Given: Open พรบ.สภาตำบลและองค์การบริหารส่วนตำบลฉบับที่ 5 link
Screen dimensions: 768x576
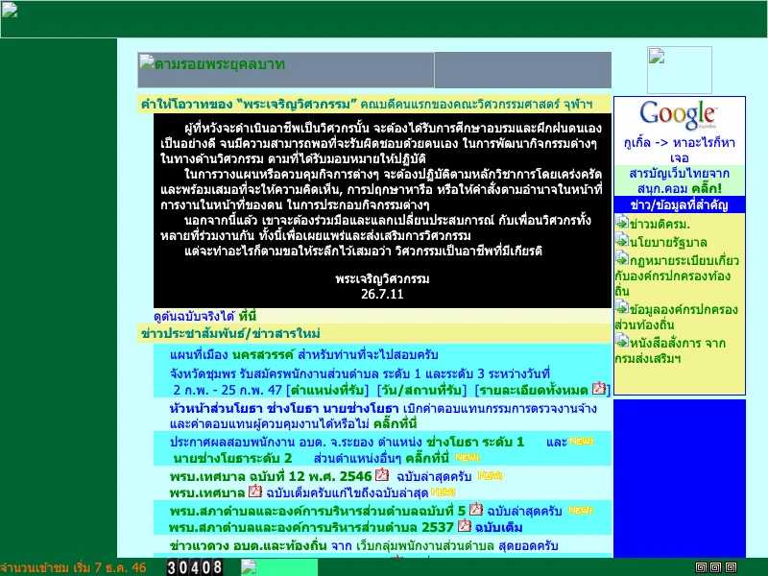Looking at the screenshot, I should click(x=318, y=511).
